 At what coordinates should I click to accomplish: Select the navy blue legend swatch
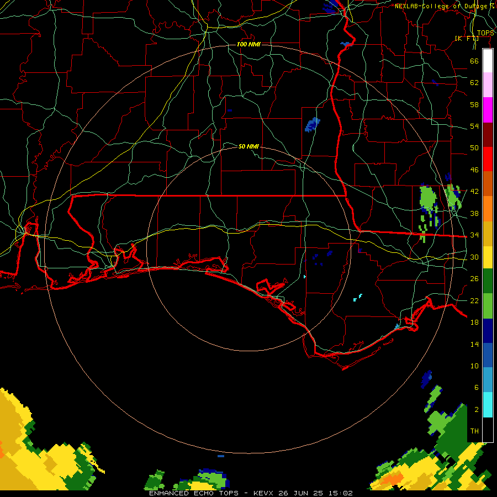(x=488, y=331)
